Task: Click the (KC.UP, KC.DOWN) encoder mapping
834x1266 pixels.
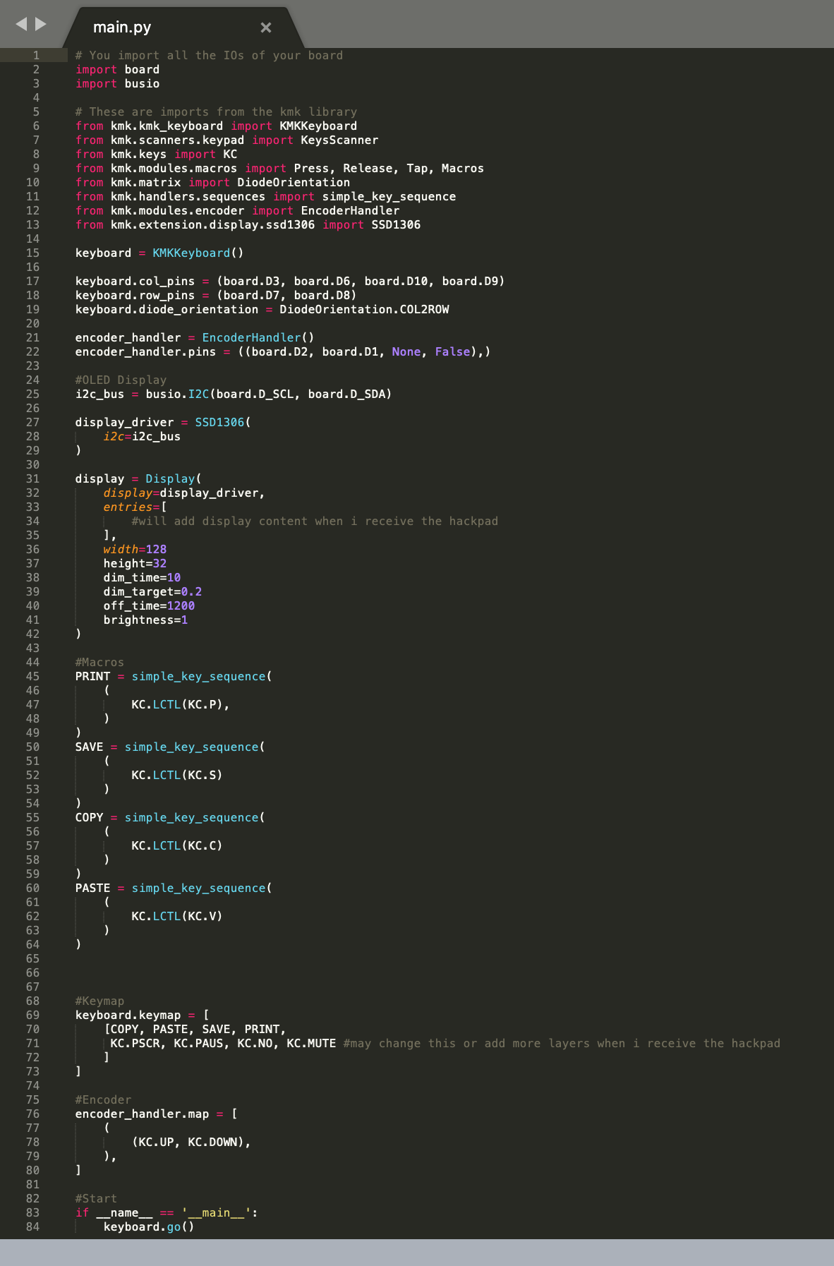Action: pos(191,1142)
